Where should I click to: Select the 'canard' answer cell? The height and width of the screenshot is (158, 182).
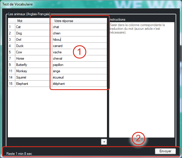(79, 46)
